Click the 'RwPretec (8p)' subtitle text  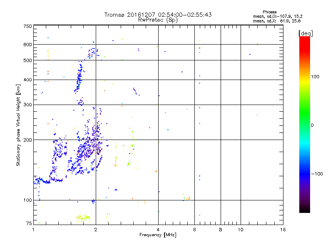pyautogui.click(x=158, y=20)
